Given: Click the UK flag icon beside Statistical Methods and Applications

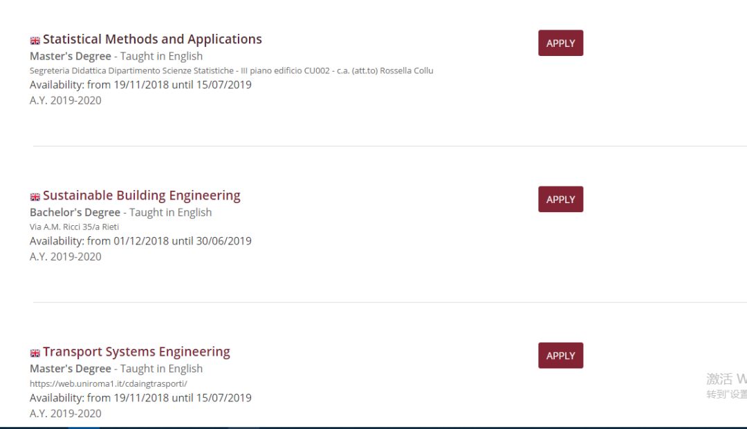Looking at the screenshot, I should click(35, 39).
